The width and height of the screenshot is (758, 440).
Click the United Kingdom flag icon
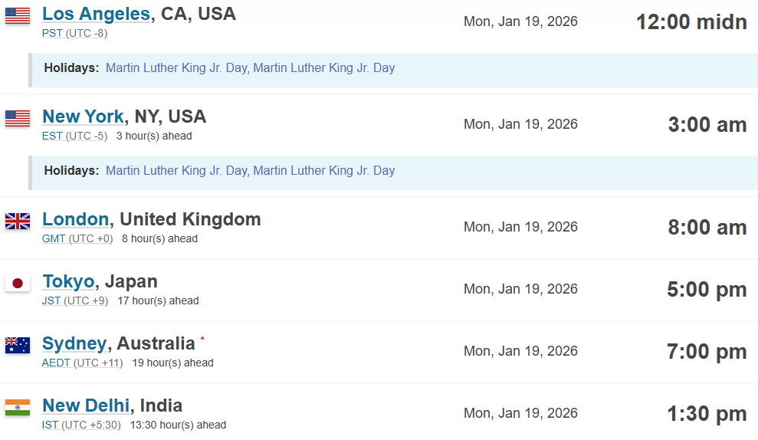18,222
